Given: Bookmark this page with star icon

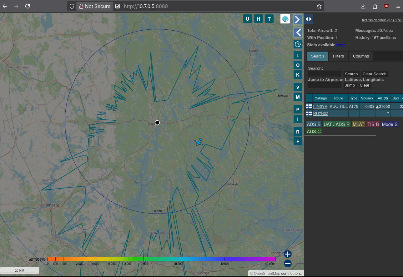Looking at the screenshot, I should 319,6.
